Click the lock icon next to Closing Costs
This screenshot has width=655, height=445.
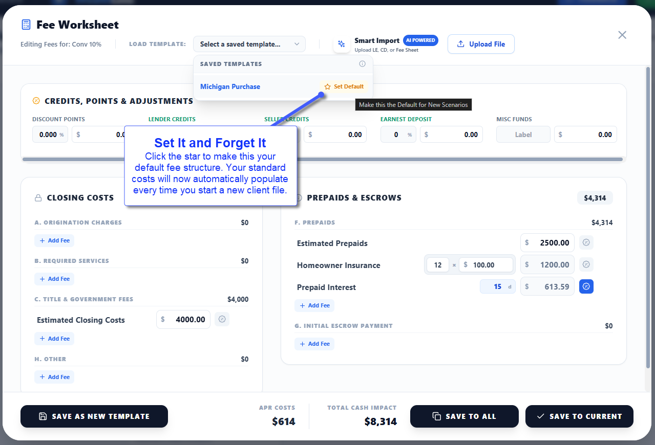(38, 197)
